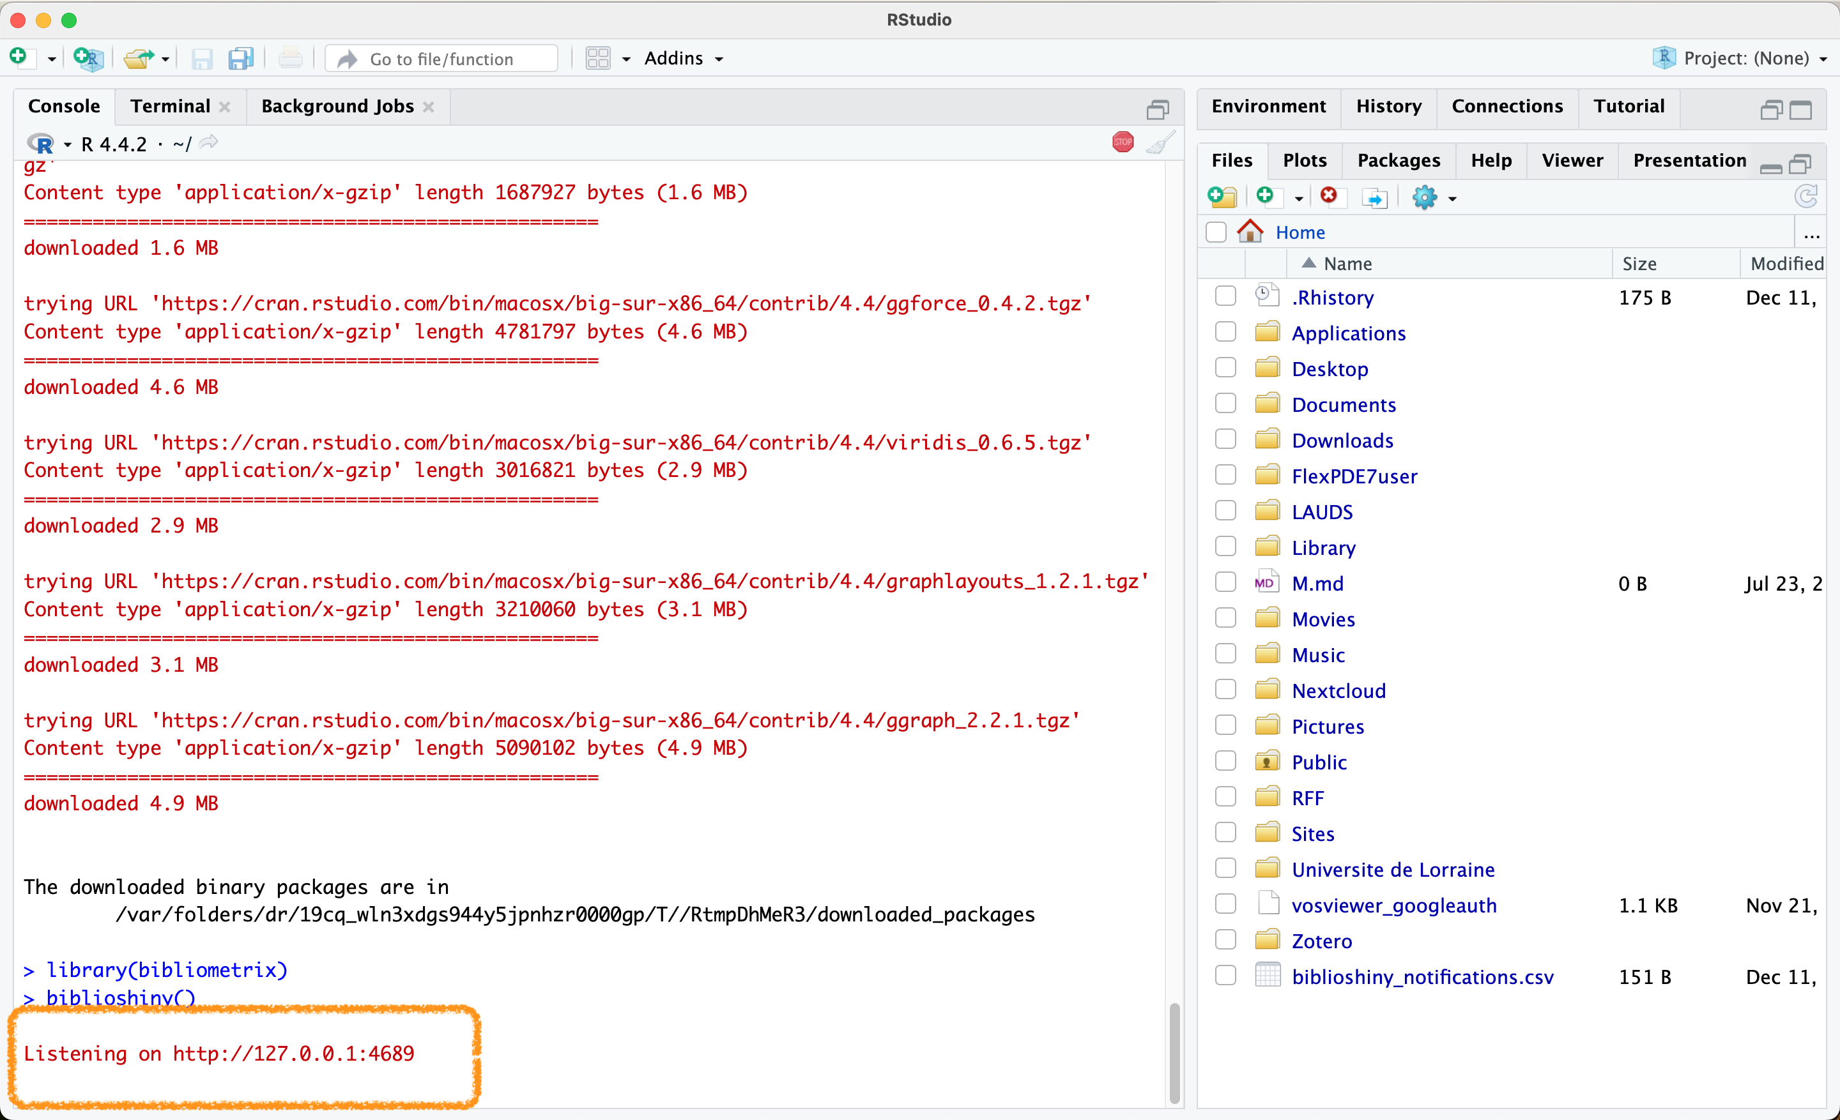Image resolution: width=1840 pixels, height=1120 pixels.
Task: Click the Create a Project icon
Action: tap(89, 58)
